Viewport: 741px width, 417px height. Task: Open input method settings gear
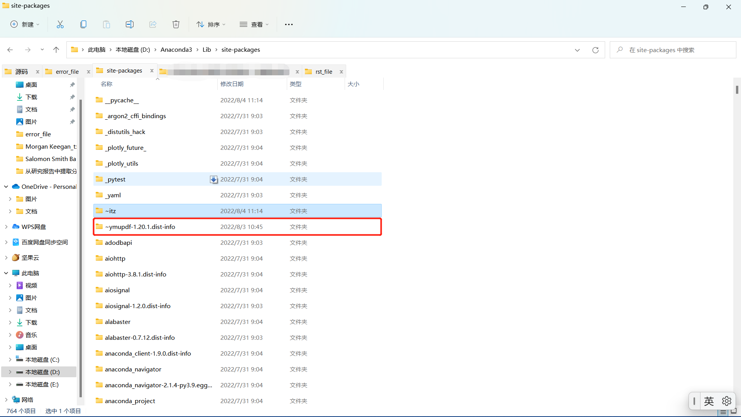727,401
